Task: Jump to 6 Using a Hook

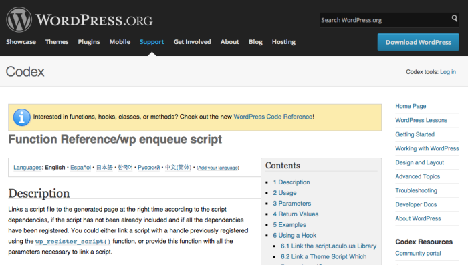Action: click(295, 236)
